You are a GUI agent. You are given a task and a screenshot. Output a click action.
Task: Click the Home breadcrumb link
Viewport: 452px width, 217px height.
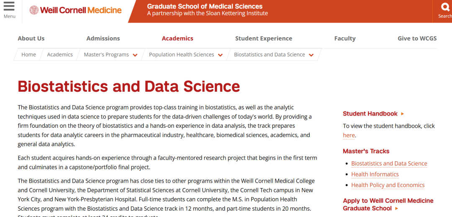pyautogui.click(x=28, y=54)
